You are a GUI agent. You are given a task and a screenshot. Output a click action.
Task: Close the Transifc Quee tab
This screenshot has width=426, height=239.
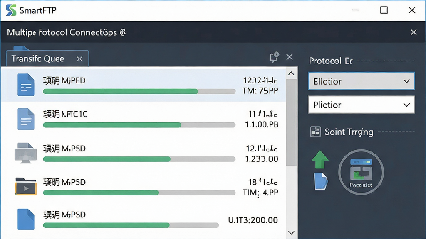point(79,59)
